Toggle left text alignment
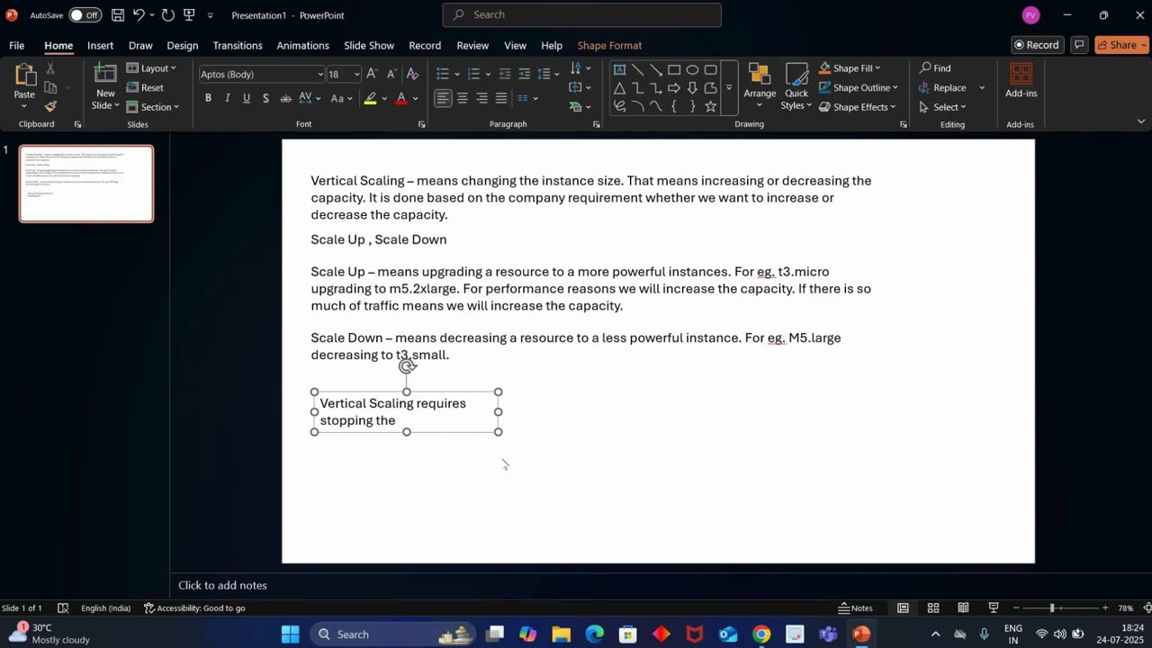This screenshot has height=648, width=1152. coord(443,98)
